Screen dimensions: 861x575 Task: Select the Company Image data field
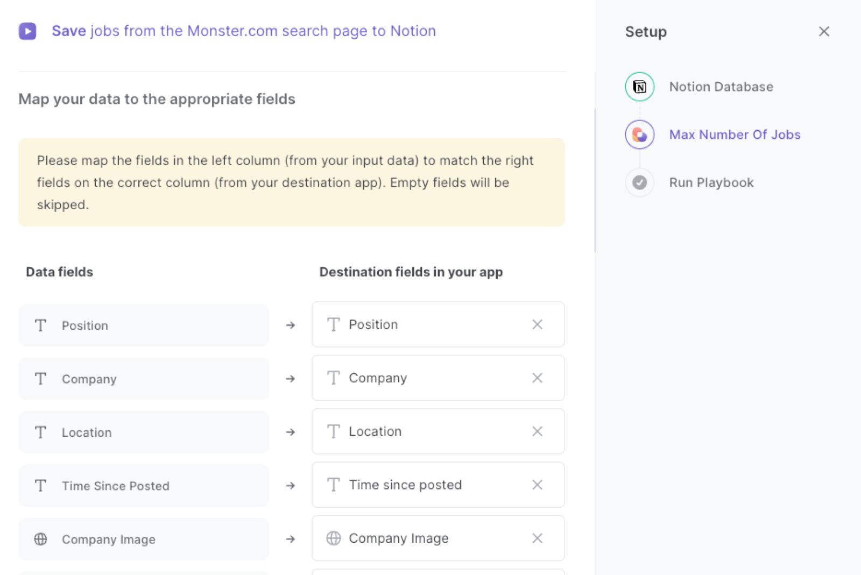pyautogui.click(x=144, y=539)
